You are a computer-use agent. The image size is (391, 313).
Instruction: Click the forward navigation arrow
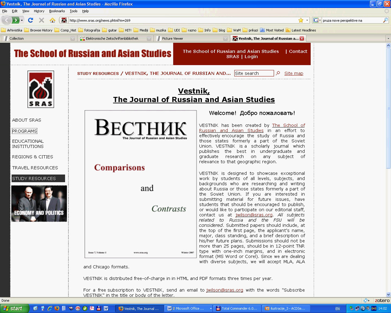(x=16, y=20)
